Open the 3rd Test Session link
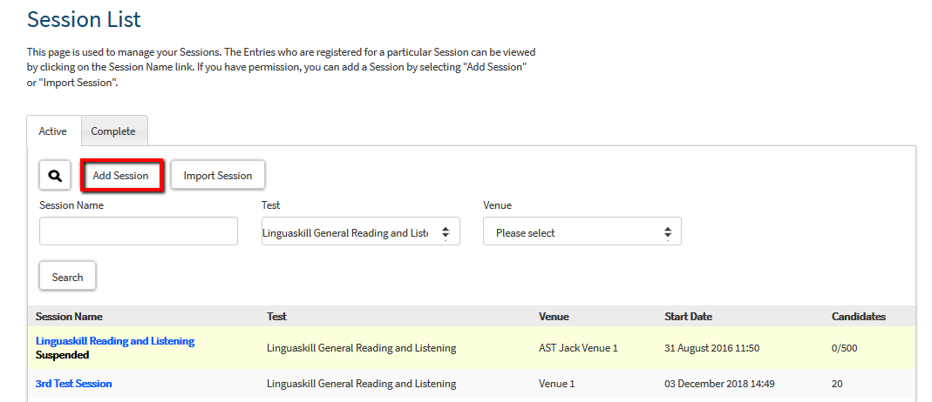Image resolution: width=932 pixels, height=402 pixels. (x=74, y=384)
